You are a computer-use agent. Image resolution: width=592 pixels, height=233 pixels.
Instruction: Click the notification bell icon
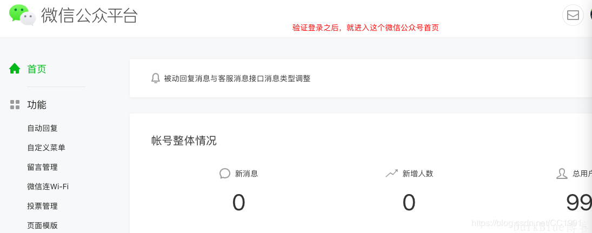pos(155,78)
